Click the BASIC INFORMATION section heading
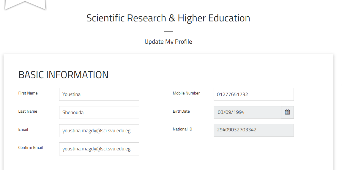The height and width of the screenshot is (170, 342). coord(63,75)
